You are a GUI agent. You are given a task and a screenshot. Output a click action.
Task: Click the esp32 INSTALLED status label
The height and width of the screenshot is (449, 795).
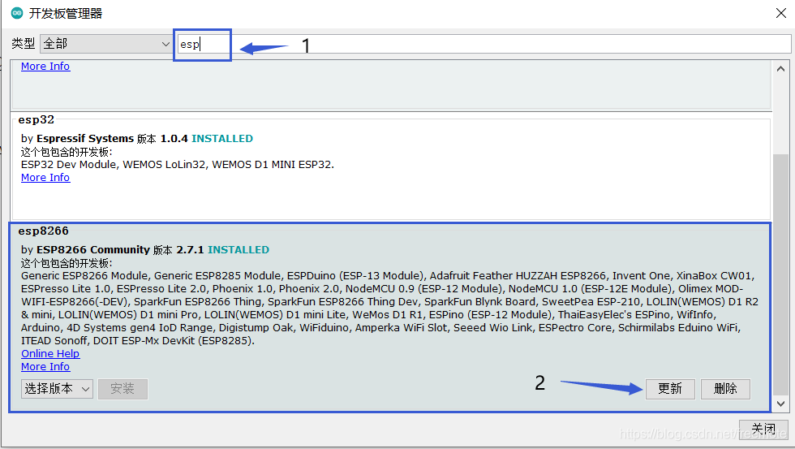tap(222, 139)
